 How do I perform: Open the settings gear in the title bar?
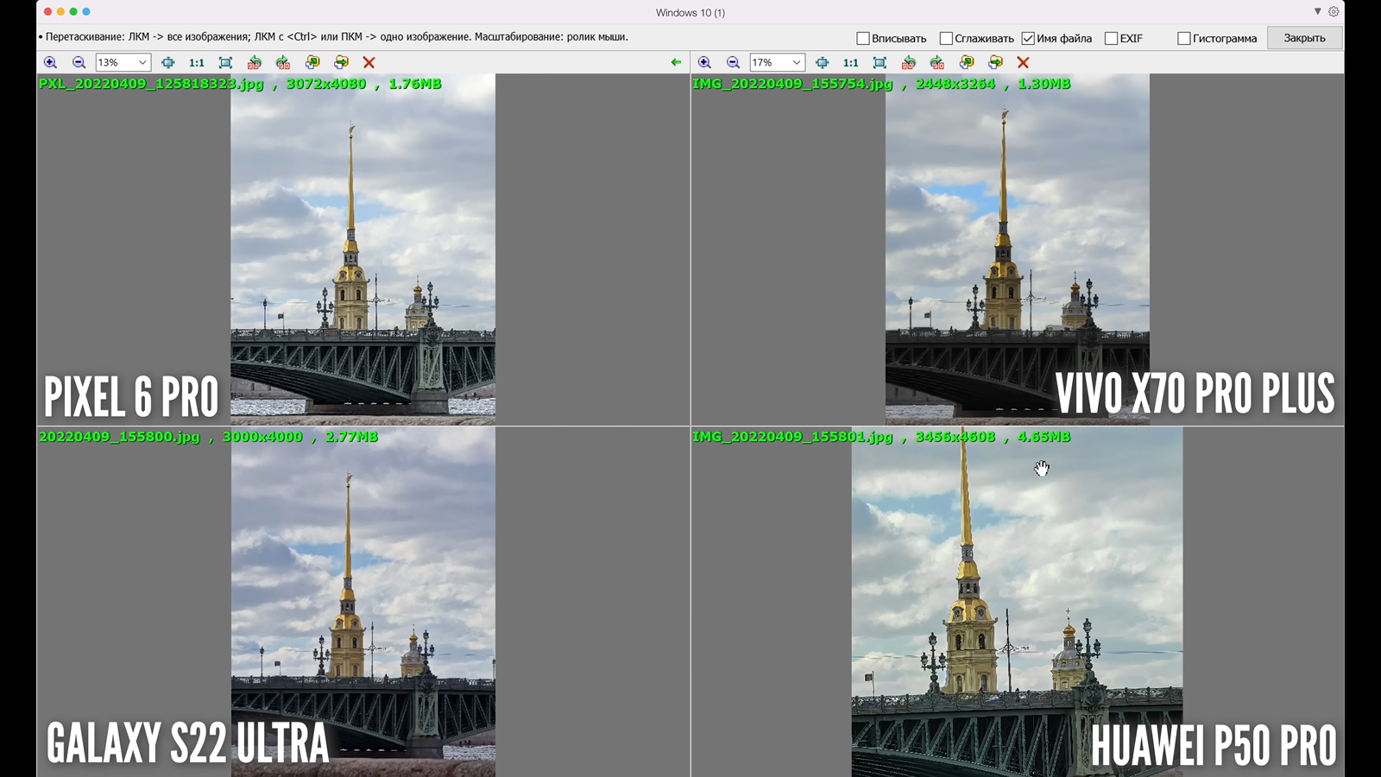pyautogui.click(x=1334, y=12)
